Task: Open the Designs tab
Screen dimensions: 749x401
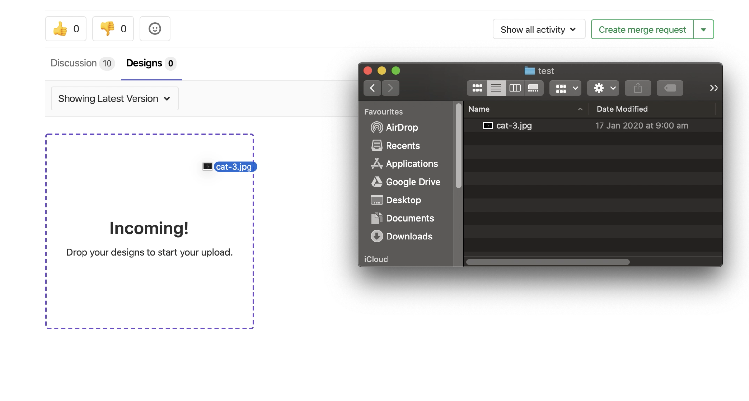Action: 145,63
